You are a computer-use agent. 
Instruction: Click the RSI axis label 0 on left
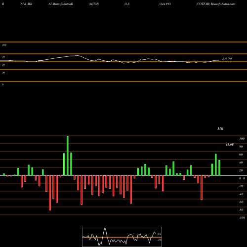tap(2, 84)
